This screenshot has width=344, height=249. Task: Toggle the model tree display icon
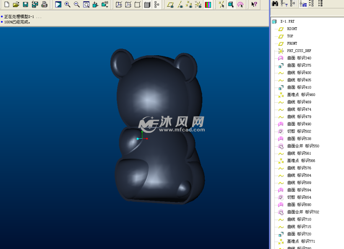(156, 4)
